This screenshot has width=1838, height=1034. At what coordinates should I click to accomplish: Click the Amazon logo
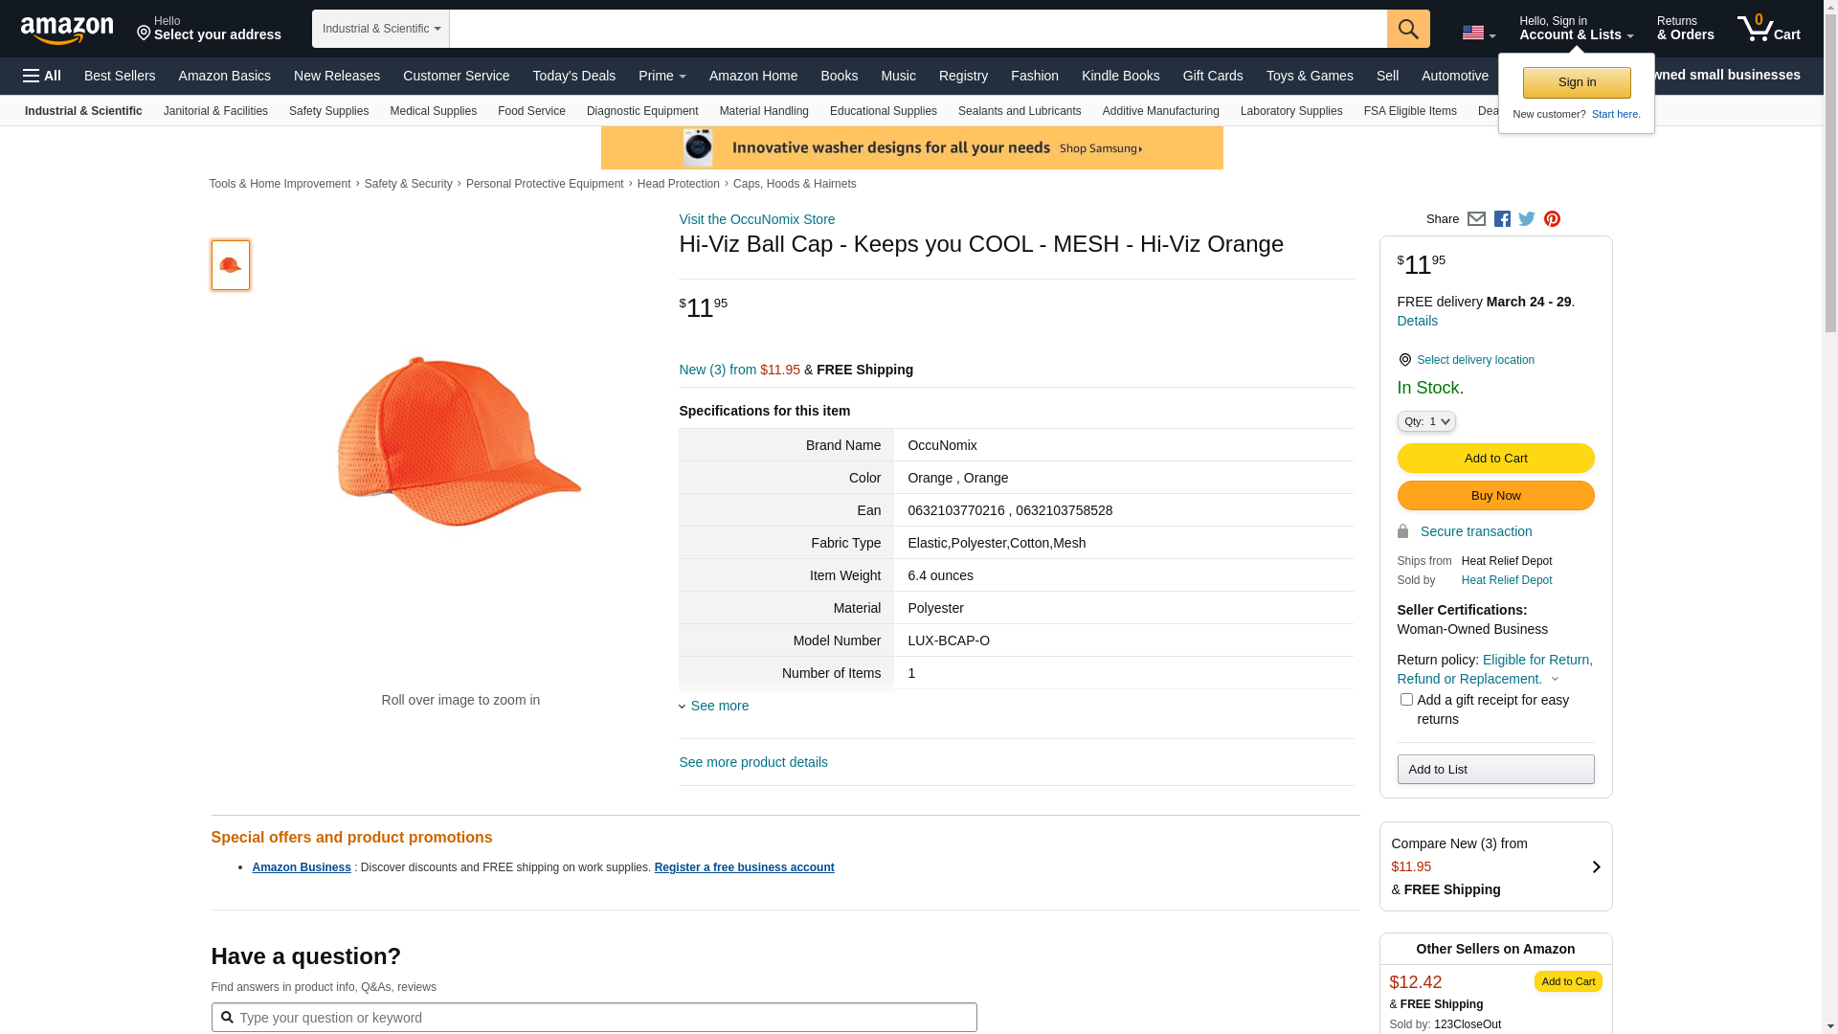pyautogui.click(x=67, y=31)
